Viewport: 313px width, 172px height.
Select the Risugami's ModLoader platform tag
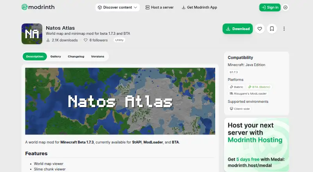[248, 93]
